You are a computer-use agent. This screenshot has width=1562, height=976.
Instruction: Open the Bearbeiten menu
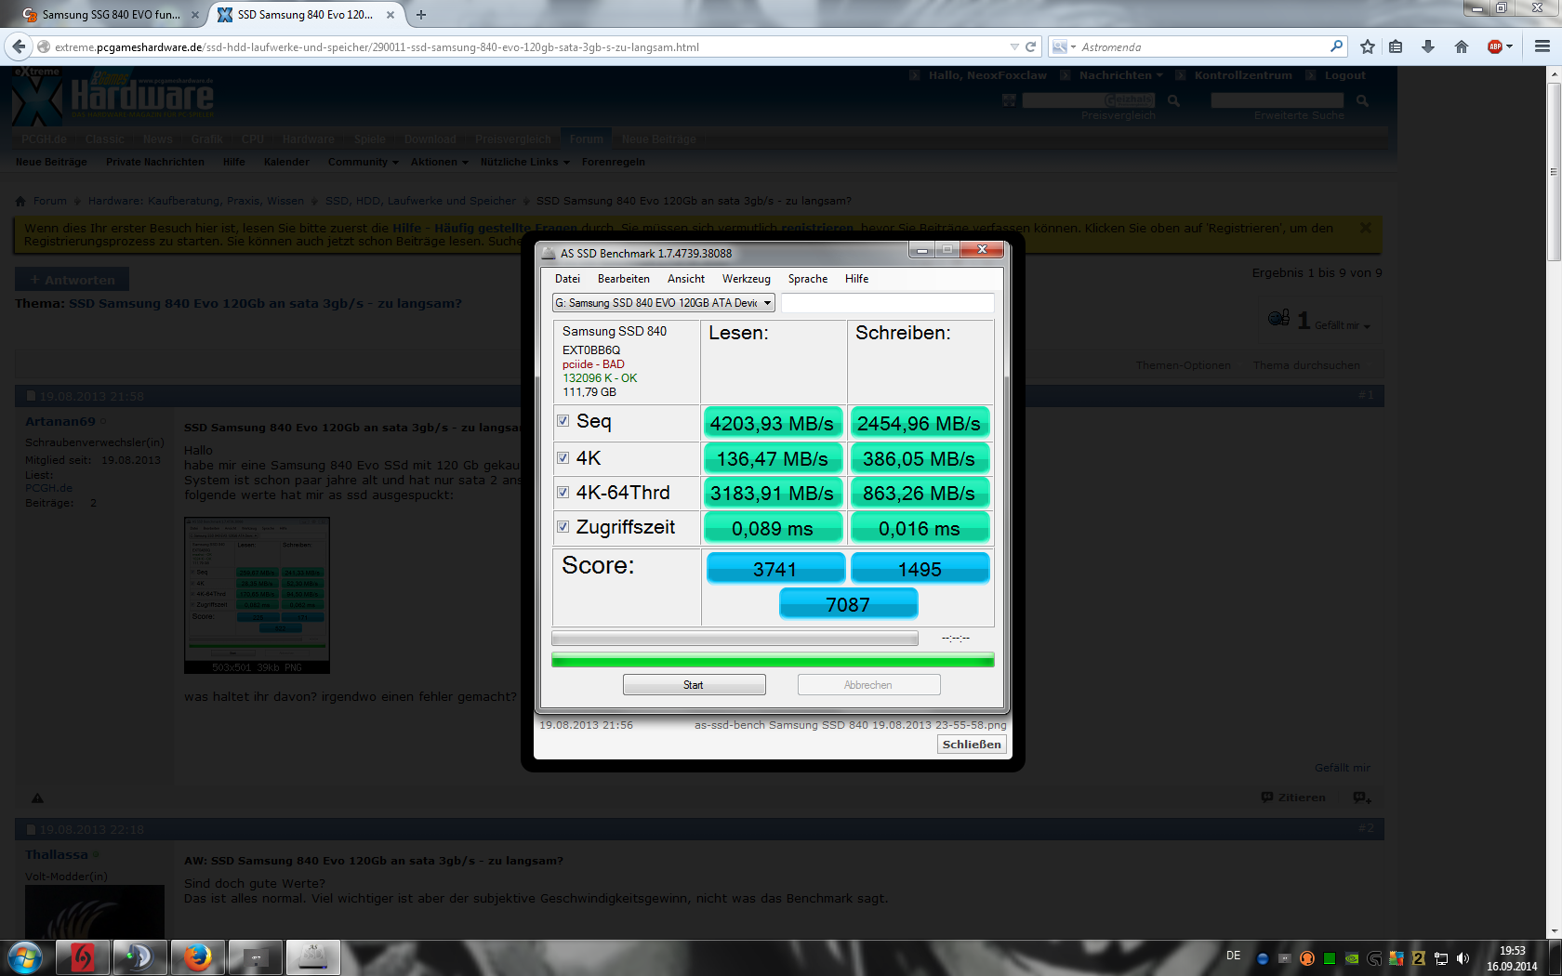click(x=624, y=279)
